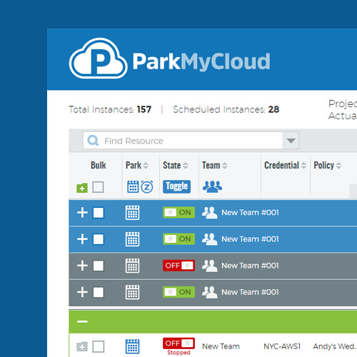Click the team group icon under Team header
The image size is (357, 357).
point(212,186)
